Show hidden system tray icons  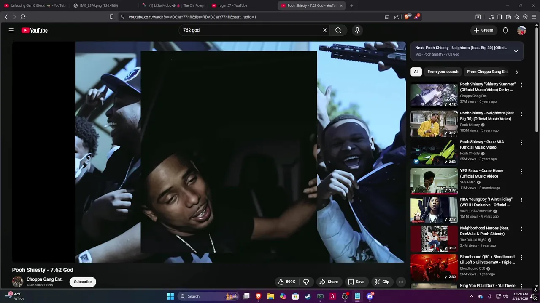coord(472,296)
